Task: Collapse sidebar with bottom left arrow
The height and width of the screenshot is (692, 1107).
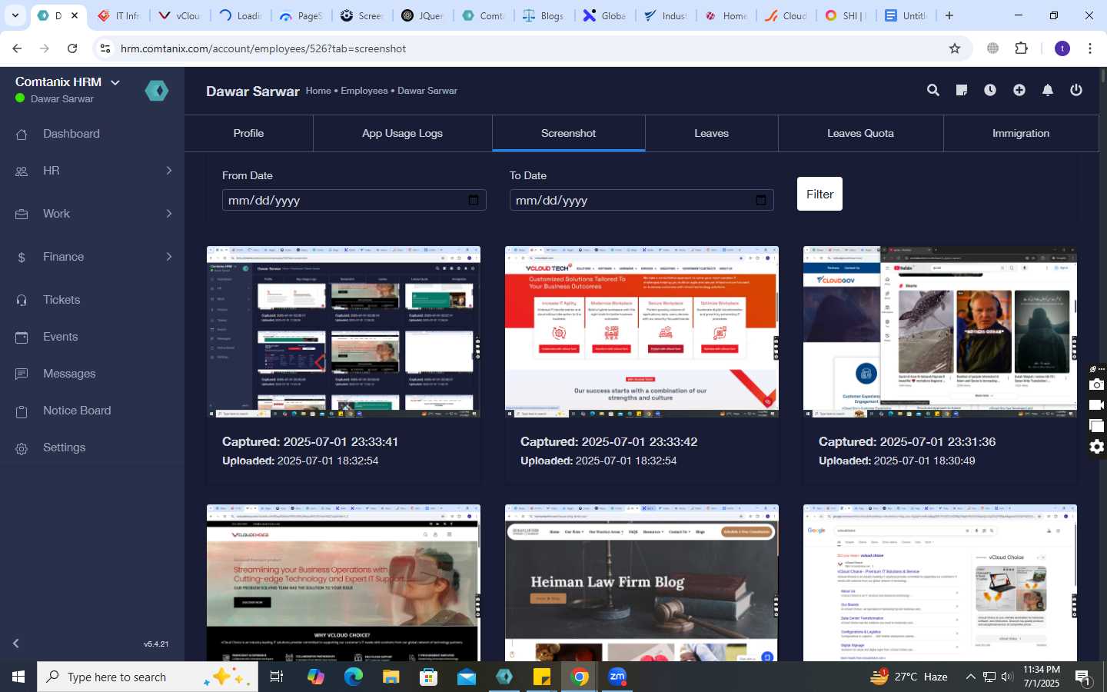Action: click(x=15, y=644)
